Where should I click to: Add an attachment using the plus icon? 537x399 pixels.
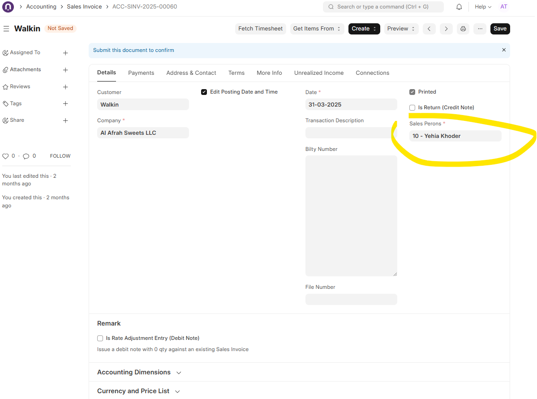[65, 70]
